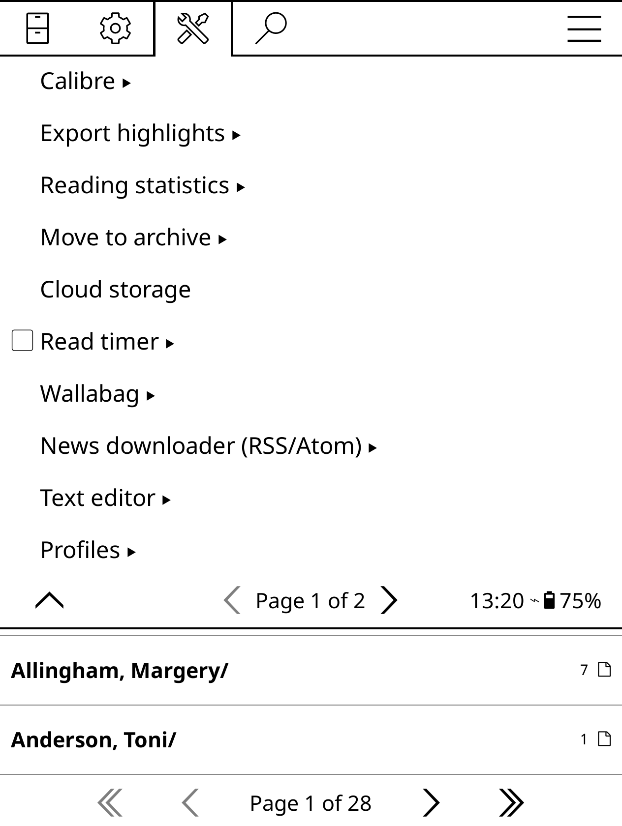Select the Wallabag menu entry

tap(97, 394)
